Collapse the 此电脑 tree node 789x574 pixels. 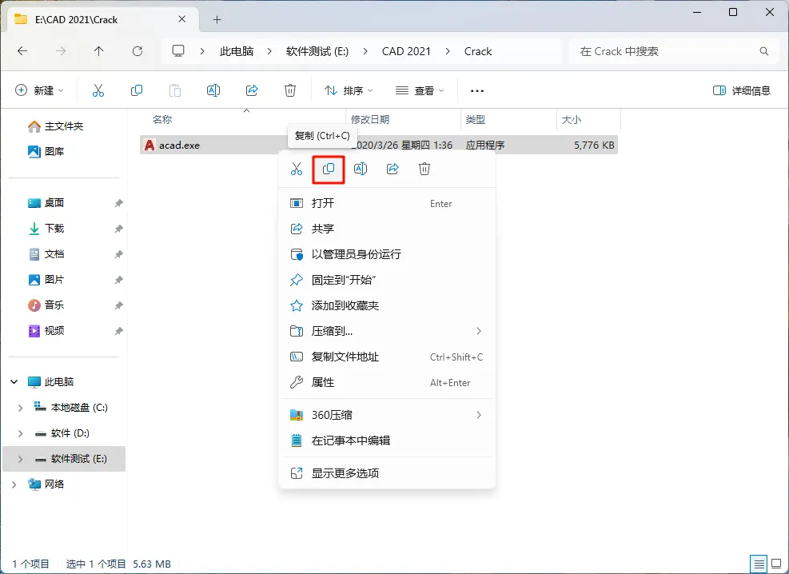coord(14,382)
